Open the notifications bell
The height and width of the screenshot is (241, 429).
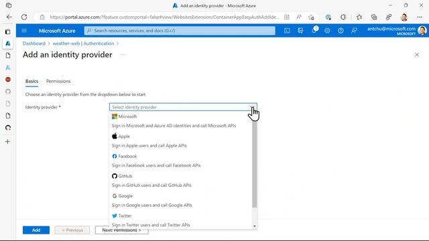[314, 31]
